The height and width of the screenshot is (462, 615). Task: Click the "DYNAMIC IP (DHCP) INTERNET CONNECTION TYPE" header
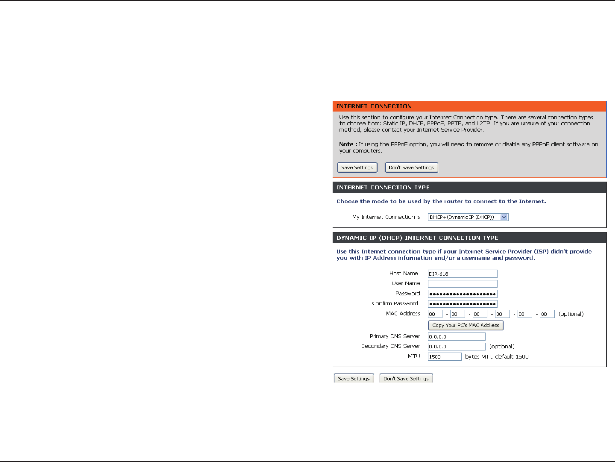469,238
